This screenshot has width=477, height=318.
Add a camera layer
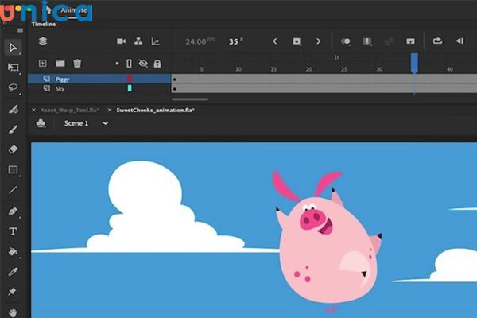click(121, 41)
